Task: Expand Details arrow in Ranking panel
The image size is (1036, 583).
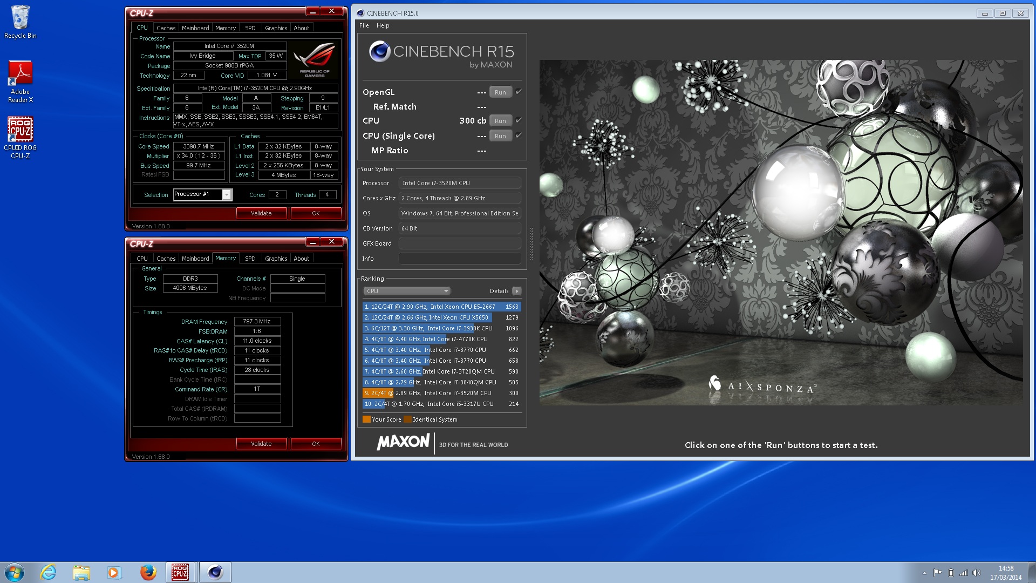Action: (x=516, y=291)
